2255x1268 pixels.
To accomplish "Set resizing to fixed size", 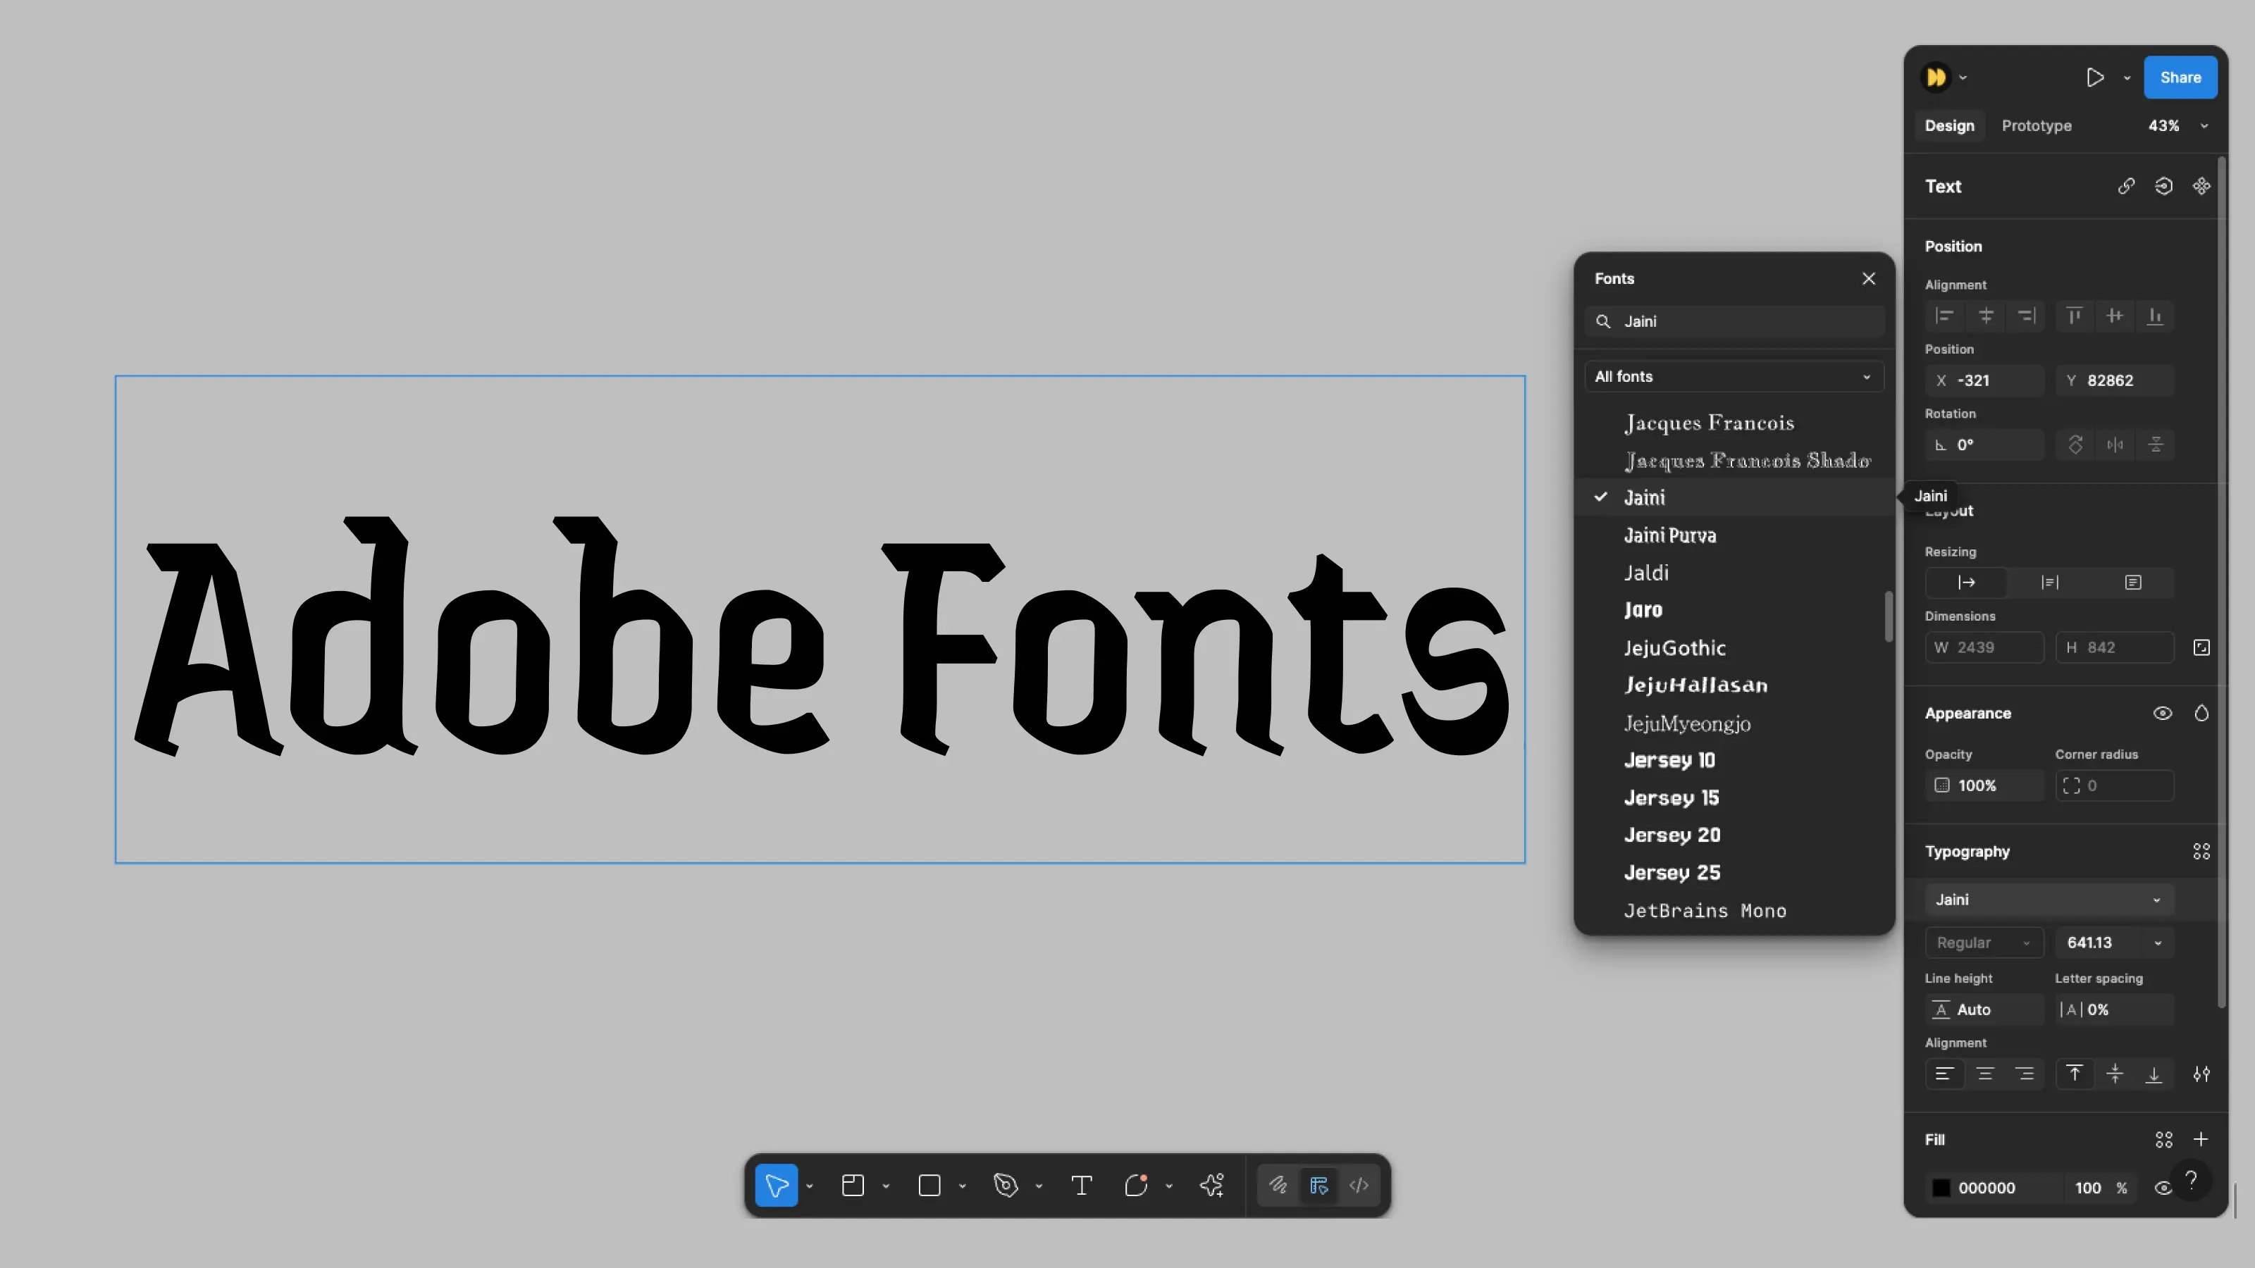I will click(x=2133, y=583).
